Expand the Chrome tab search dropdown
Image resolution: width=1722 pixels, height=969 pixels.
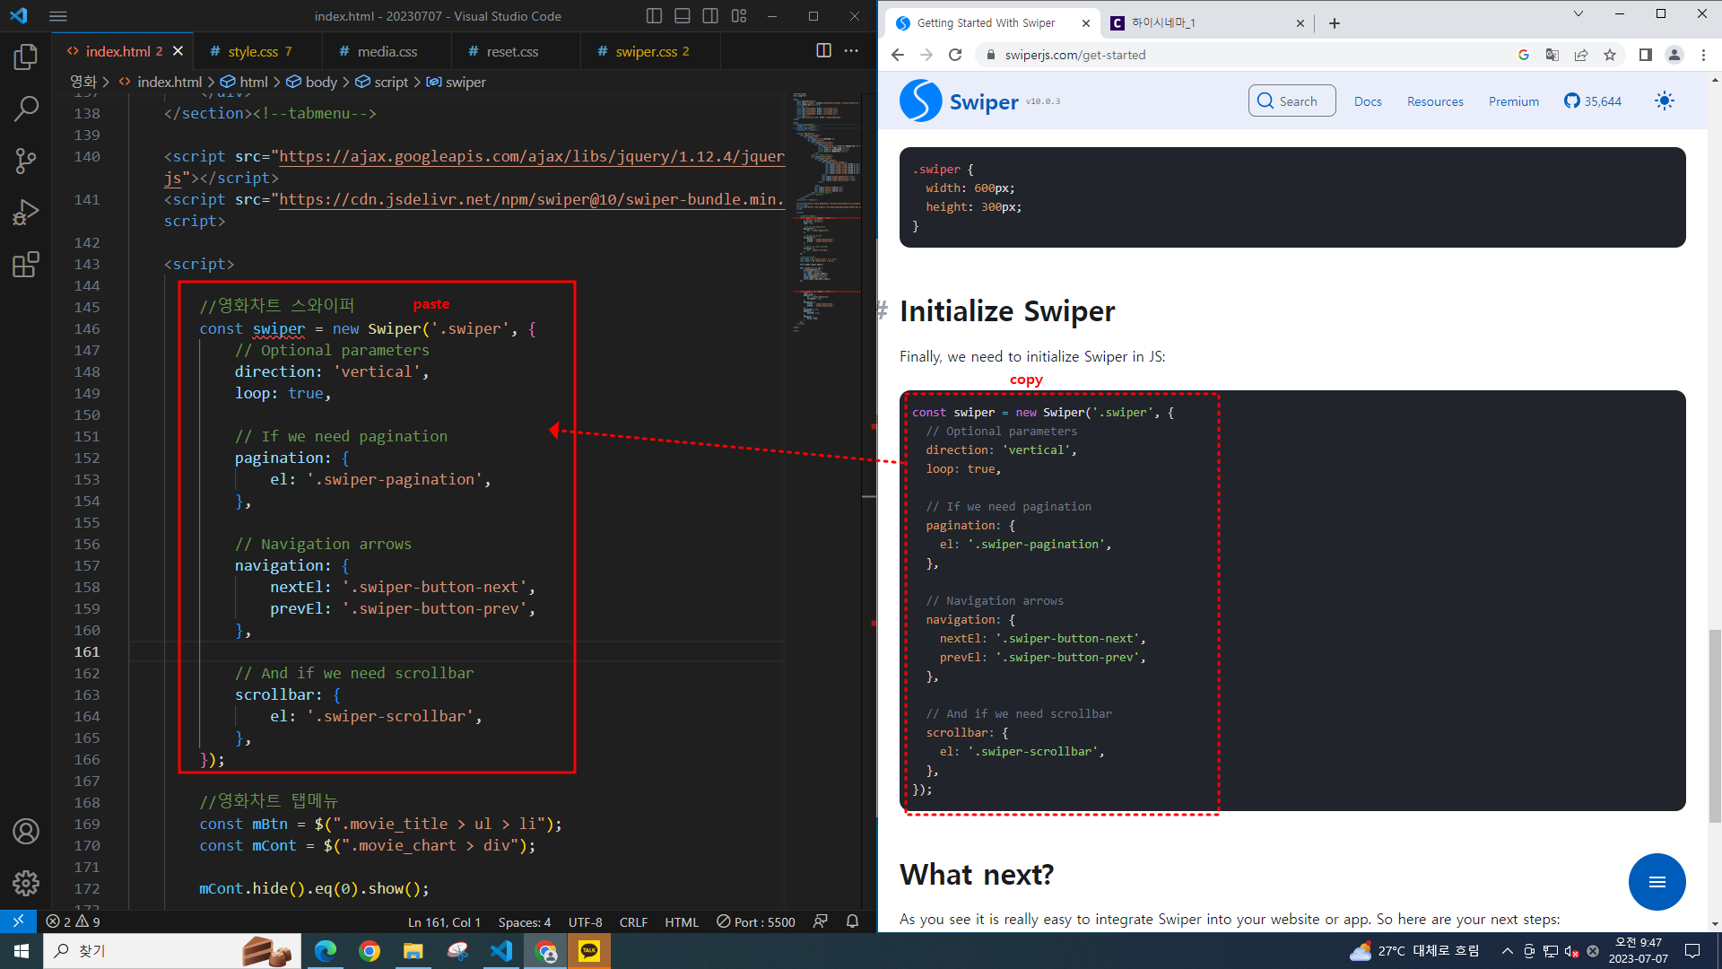click(x=1578, y=14)
